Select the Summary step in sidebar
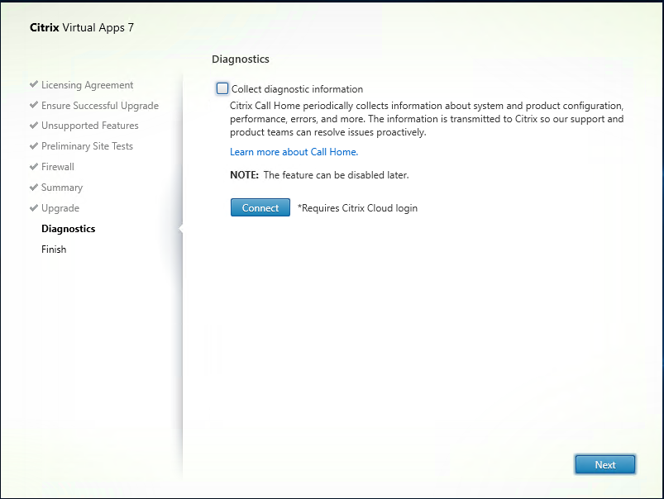The image size is (664, 499). 62,188
